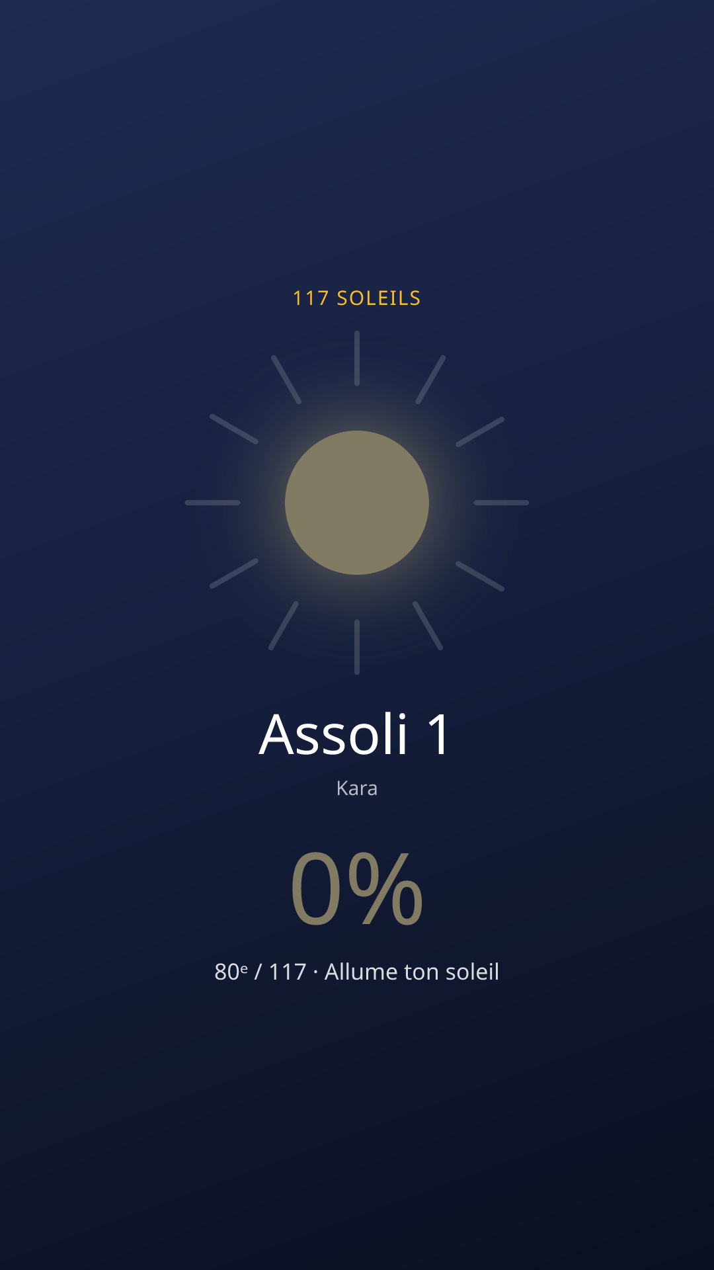Viewport: 714px width, 1270px height.
Task: Tap the 0% progress value
Action: (357, 888)
